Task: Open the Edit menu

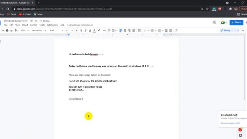Action: [11, 25]
